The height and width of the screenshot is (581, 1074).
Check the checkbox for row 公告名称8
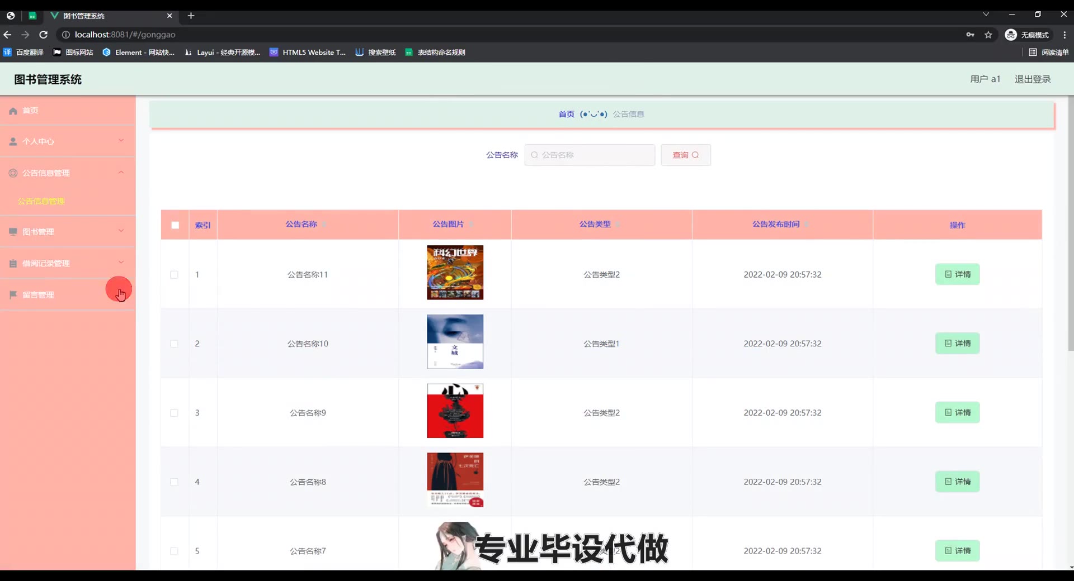click(174, 482)
